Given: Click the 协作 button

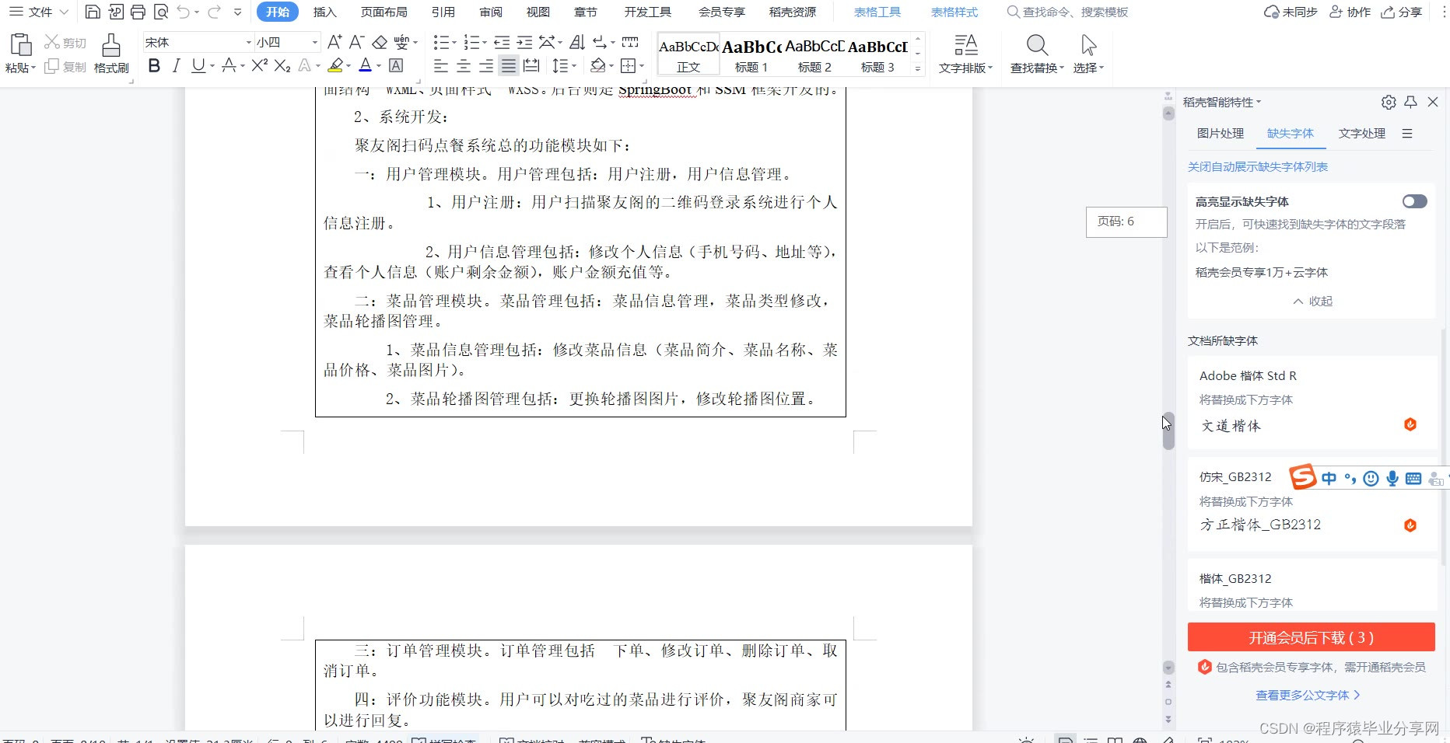Looking at the screenshot, I should coord(1350,12).
